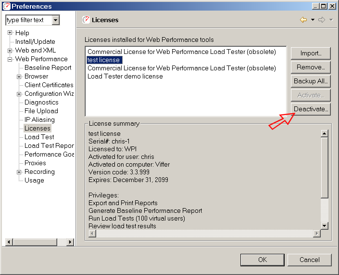Confirm with the OK button
Viewport: 339px width, 275px height.
[x=263, y=260]
